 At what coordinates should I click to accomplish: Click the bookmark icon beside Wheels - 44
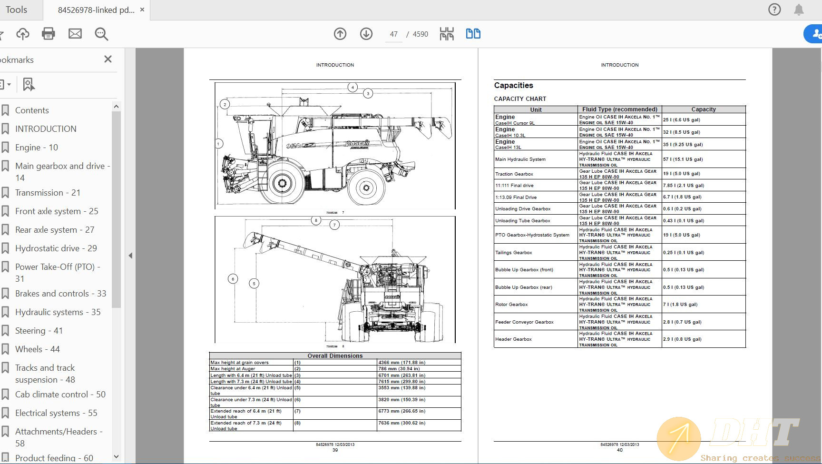[x=6, y=349]
